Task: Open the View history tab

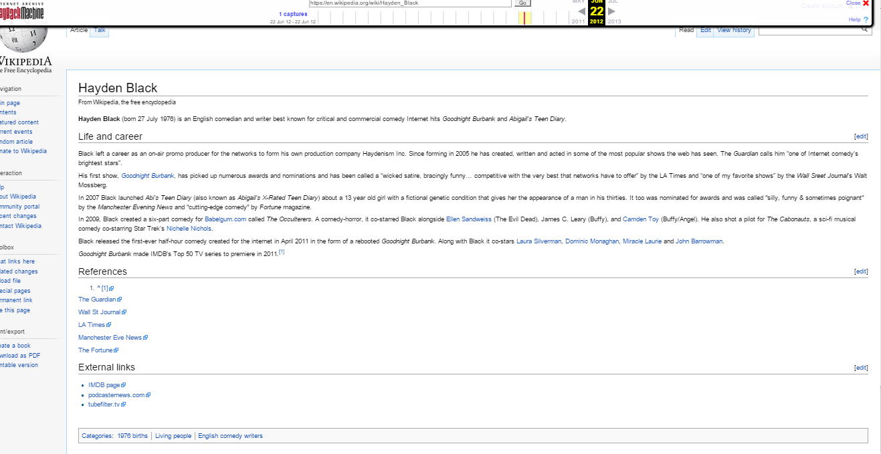Action: point(734,30)
